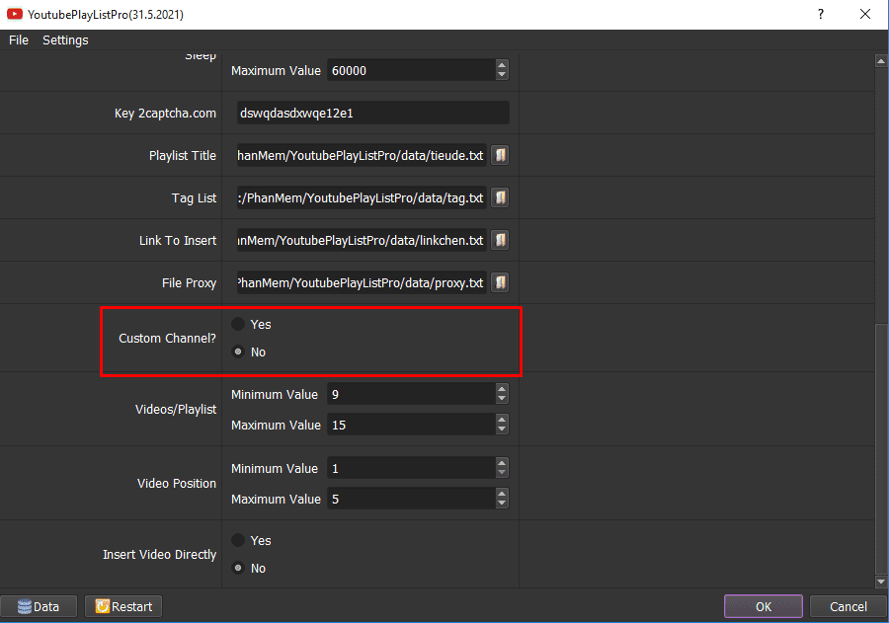Click the "Link To Insert" label
Screen dimensions: 889x623
[178, 241]
